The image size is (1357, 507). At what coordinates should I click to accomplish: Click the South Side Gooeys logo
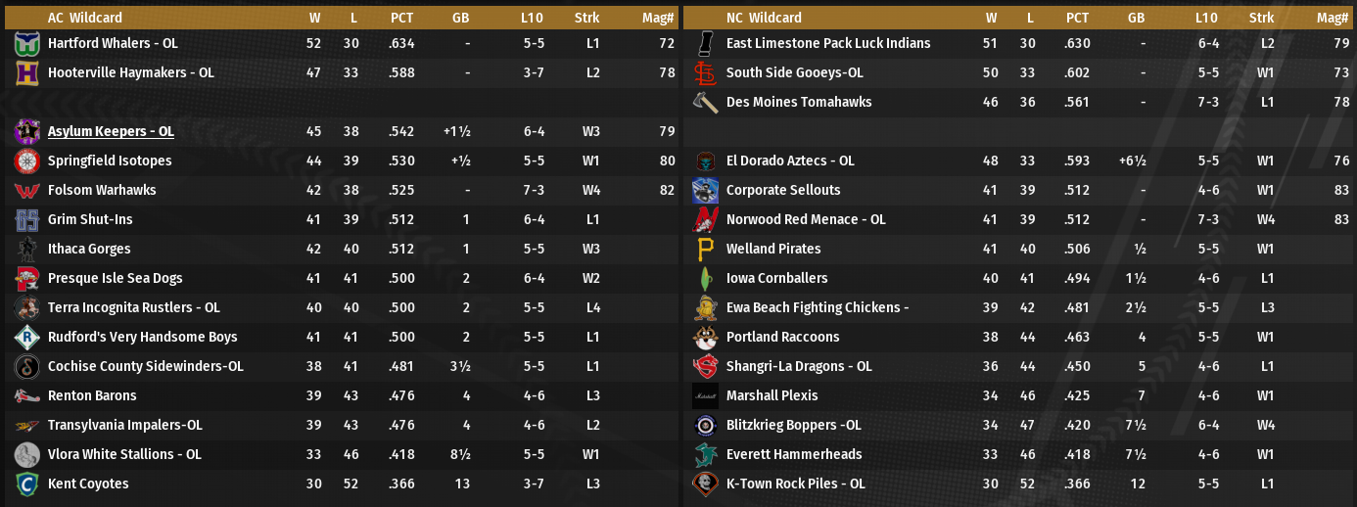(705, 73)
